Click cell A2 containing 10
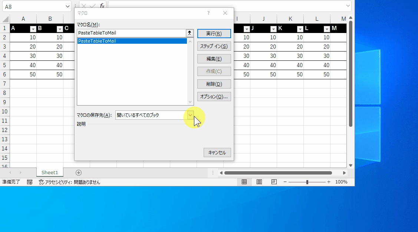Image resolution: width=418 pixels, height=232 pixels. point(23,37)
